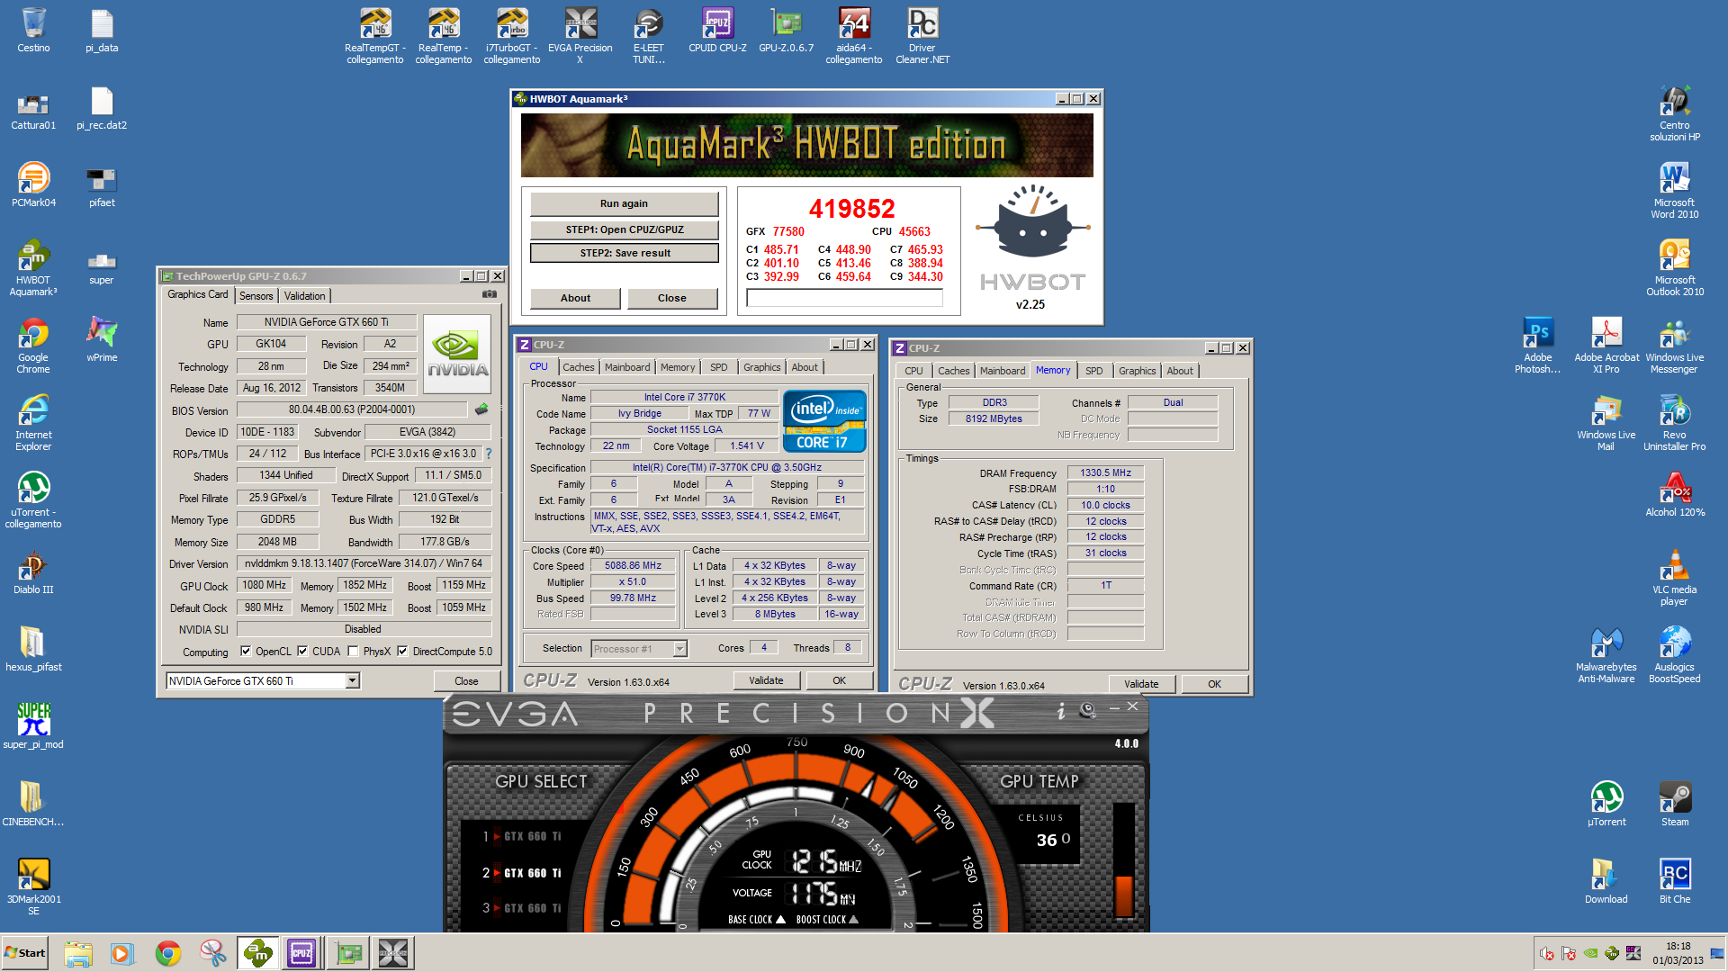1728x972 pixels.
Task: Open Diablo III desktop icon
Action: click(33, 571)
